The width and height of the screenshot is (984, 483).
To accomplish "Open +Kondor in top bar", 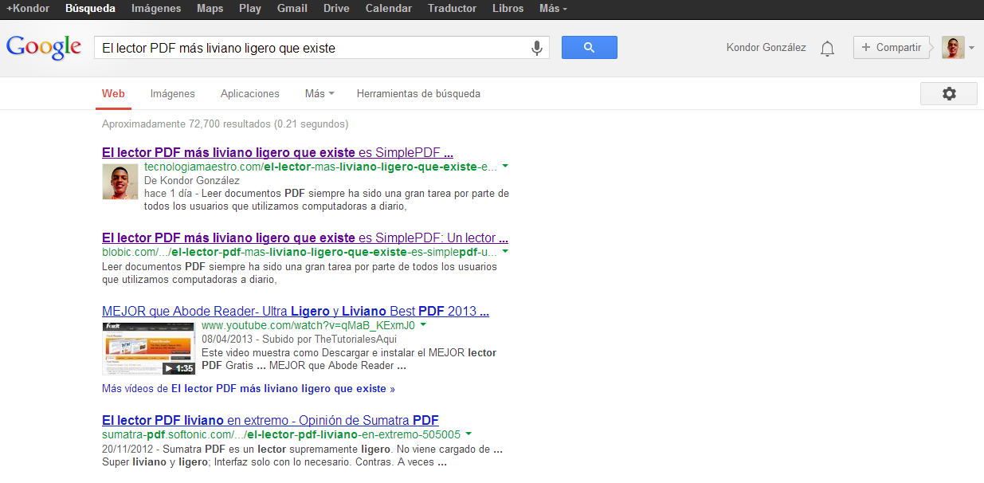I will coord(28,9).
